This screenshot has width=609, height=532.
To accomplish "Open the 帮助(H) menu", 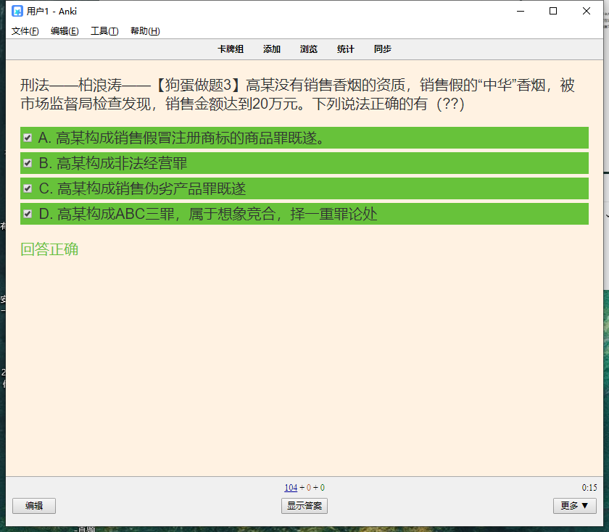I will click(145, 31).
